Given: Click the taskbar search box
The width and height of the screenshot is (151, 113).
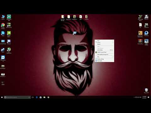Looking at the screenshot, I should pos(17,97).
